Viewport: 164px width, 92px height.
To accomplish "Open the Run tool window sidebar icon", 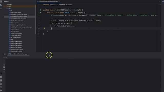I will (x=1, y=80).
